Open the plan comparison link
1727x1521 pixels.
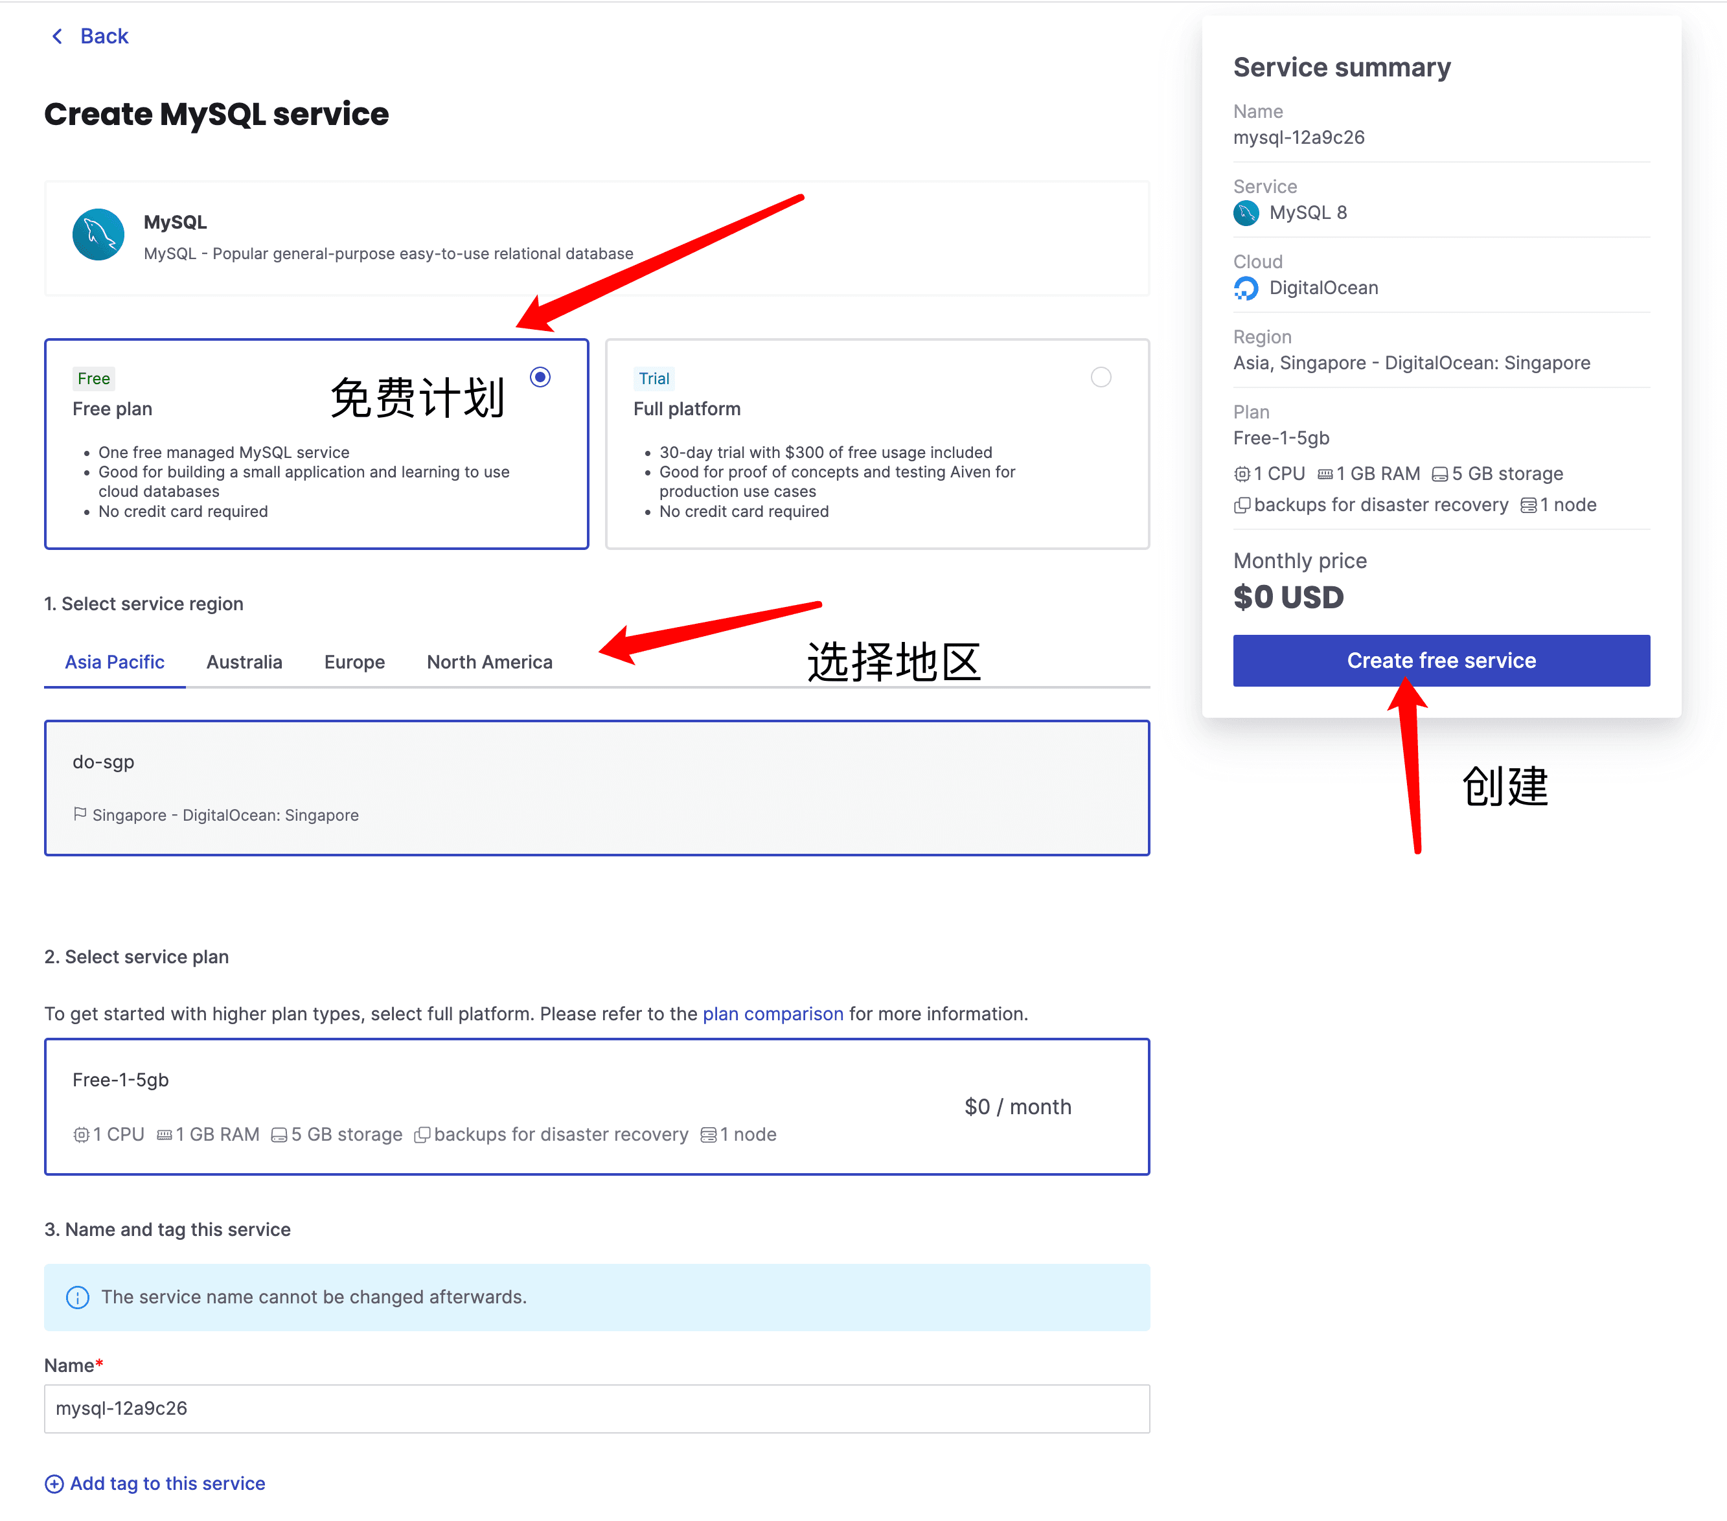tap(773, 1013)
